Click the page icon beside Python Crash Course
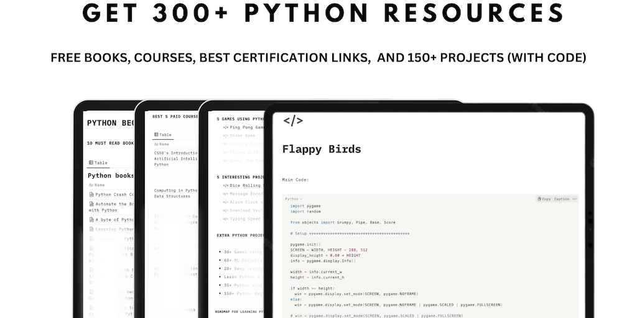Screen dimensions: 637x318 91,194
